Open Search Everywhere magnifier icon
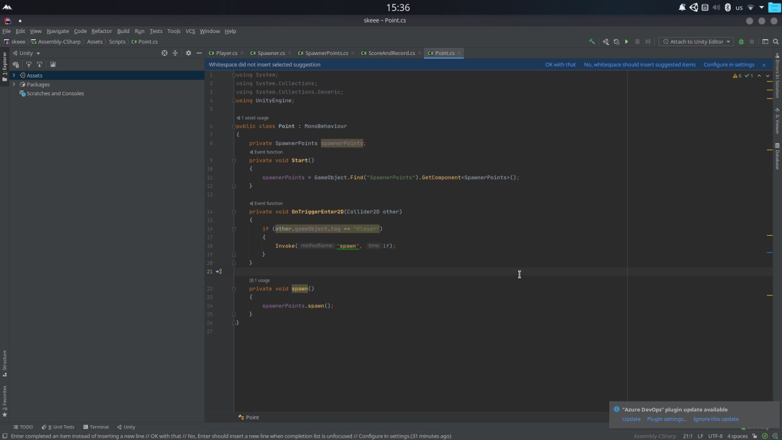The width and height of the screenshot is (782, 440). point(776,42)
